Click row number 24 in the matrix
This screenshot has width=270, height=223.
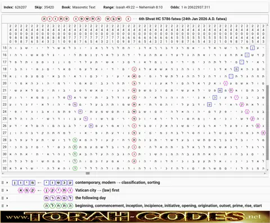coord(4,112)
